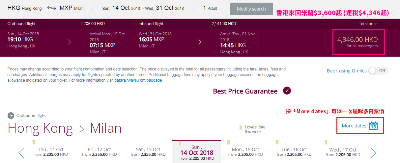Click the round-trip arrows icon between HKG and MXP

51,8
